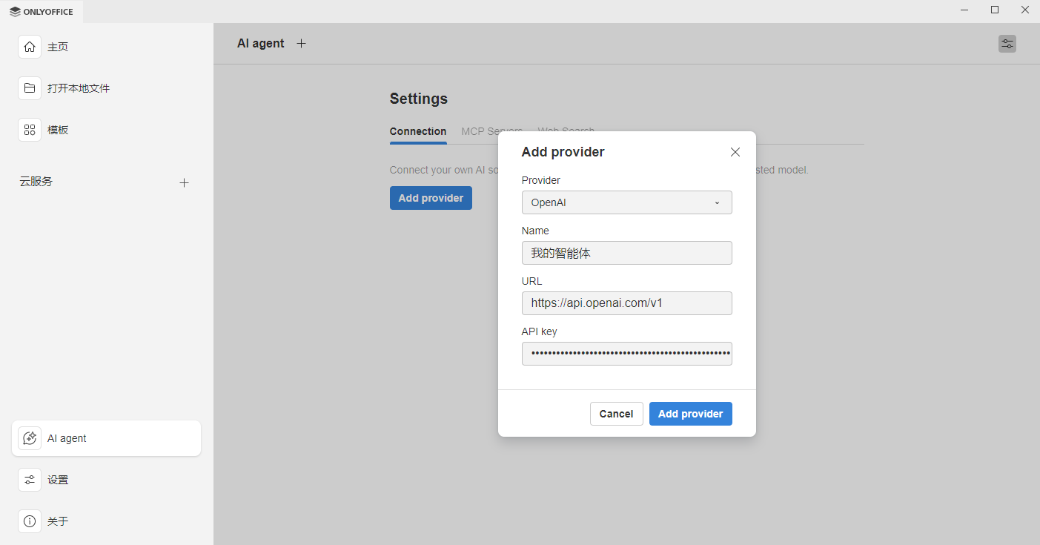
Task: Switch to the Connection tab
Action: [418, 131]
